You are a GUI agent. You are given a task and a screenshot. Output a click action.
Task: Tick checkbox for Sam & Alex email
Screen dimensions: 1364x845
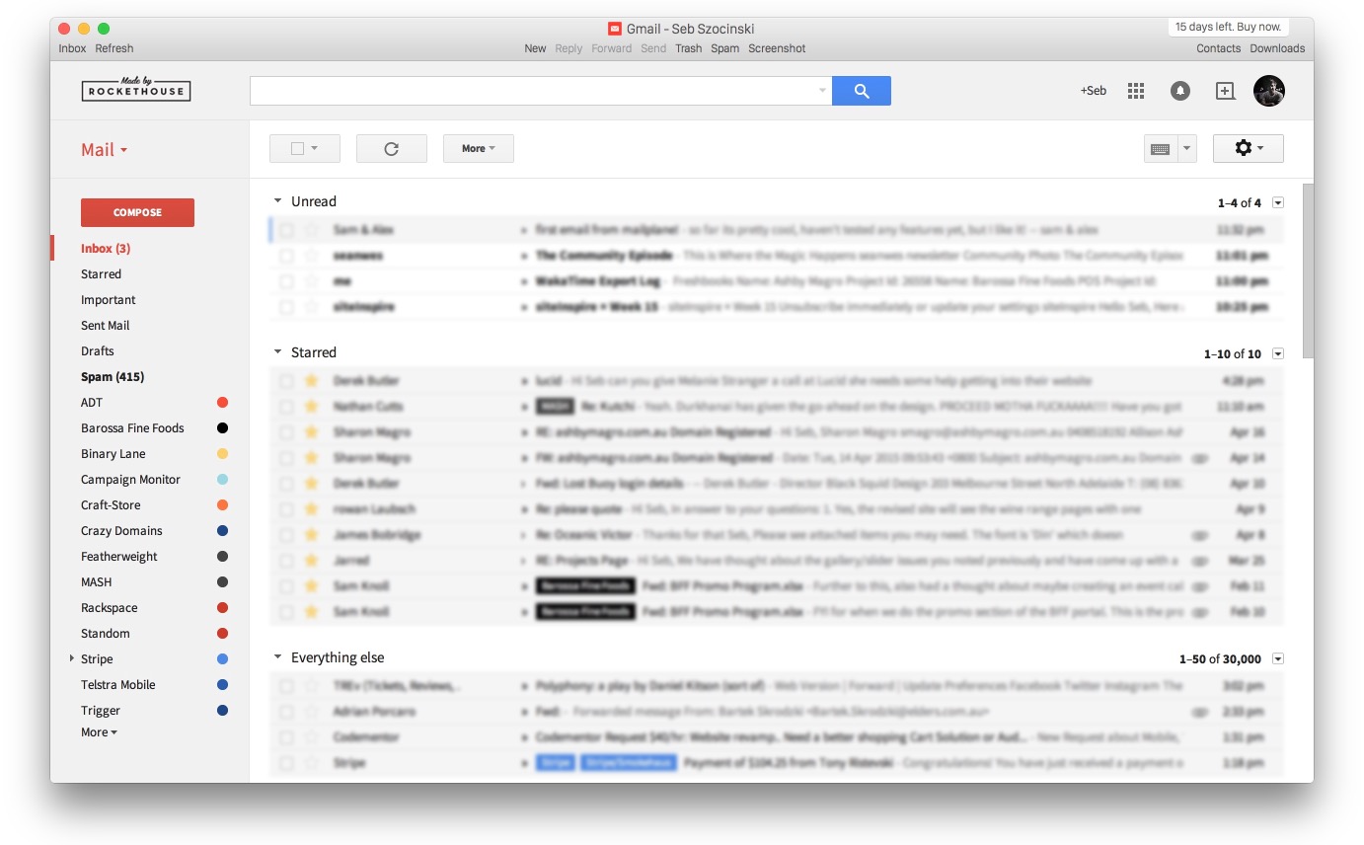[x=286, y=230]
